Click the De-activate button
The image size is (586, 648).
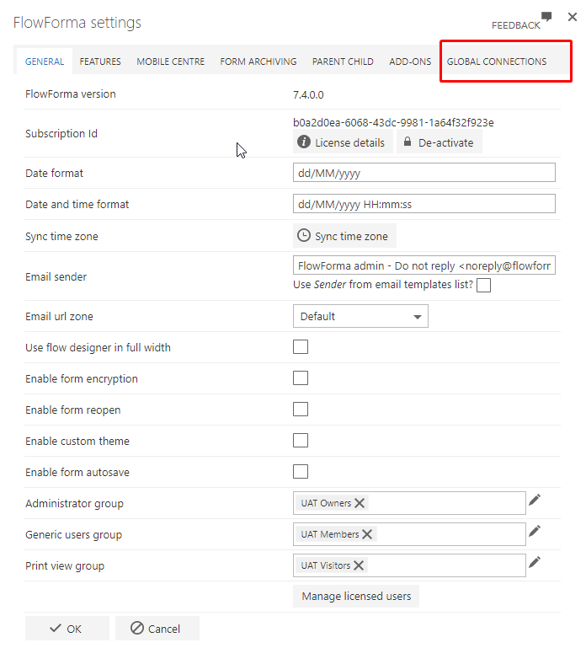click(439, 142)
